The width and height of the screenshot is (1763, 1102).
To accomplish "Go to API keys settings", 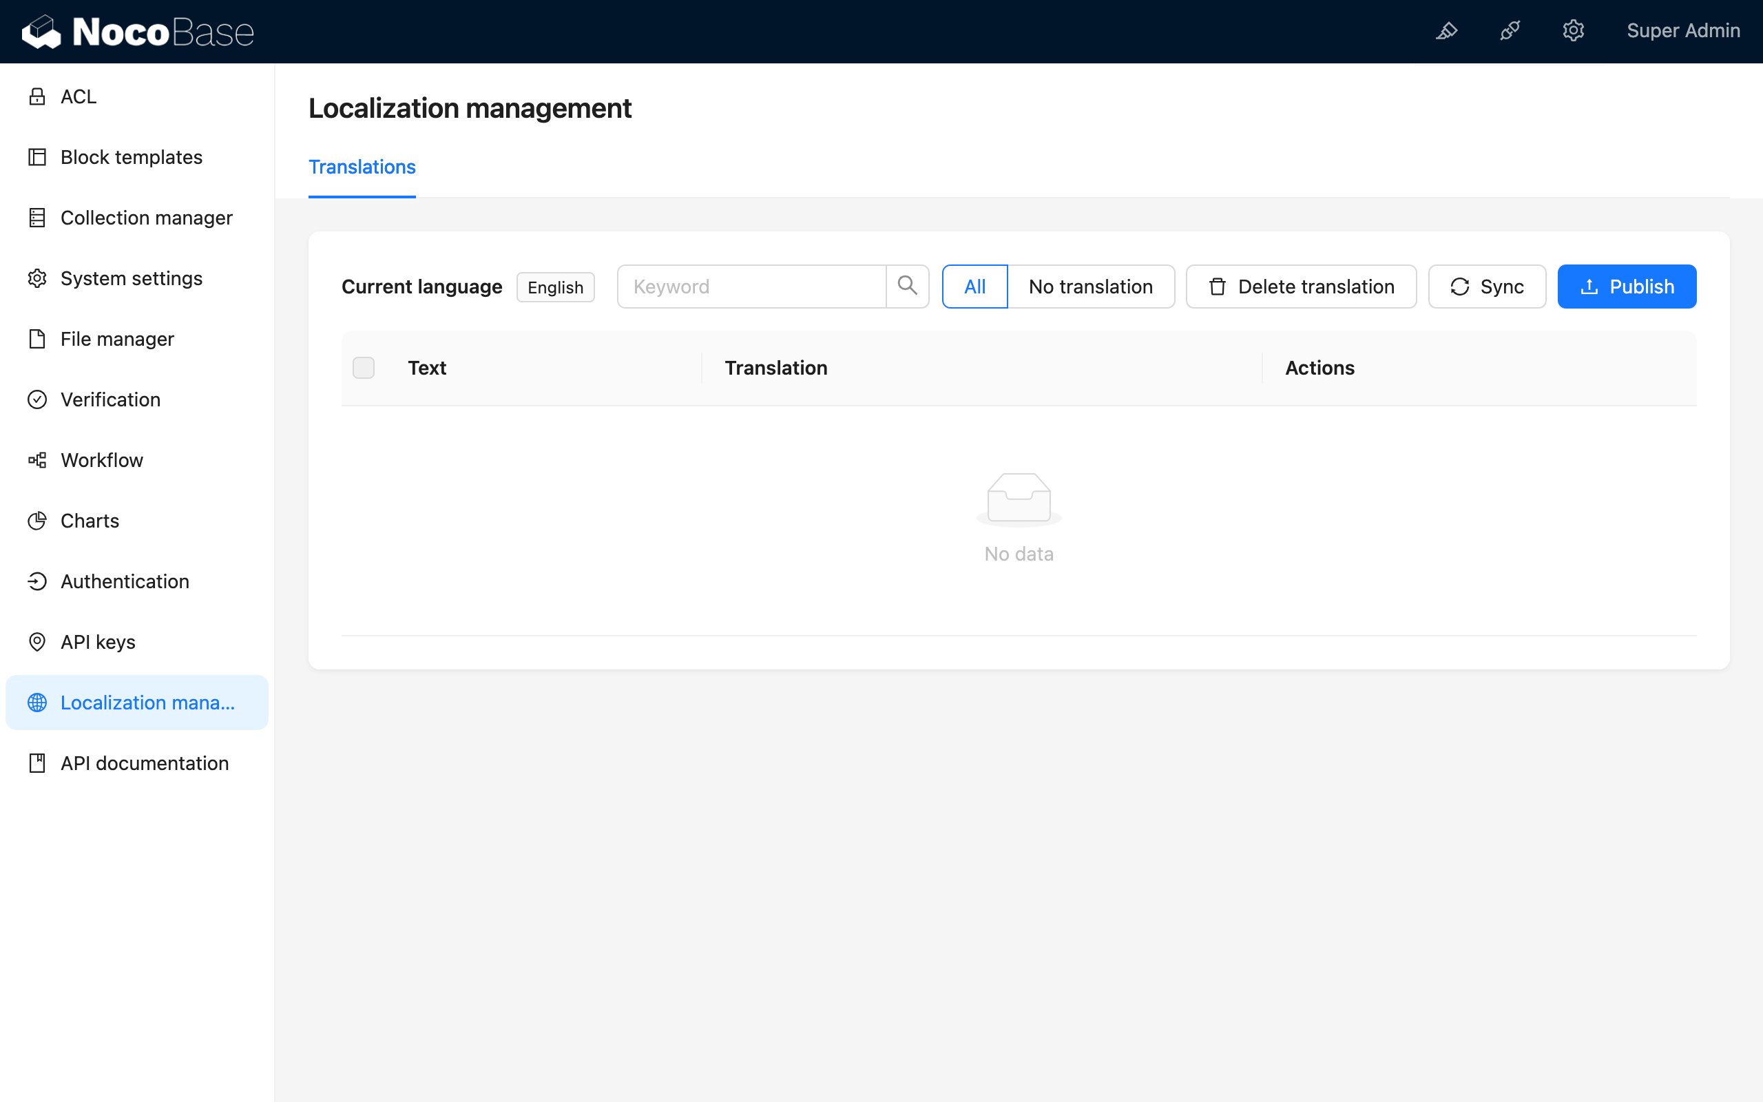I will pos(98,641).
